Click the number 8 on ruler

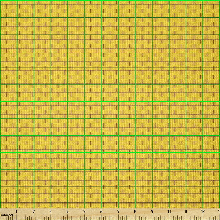pyautogui.click(x=135, y=211)
